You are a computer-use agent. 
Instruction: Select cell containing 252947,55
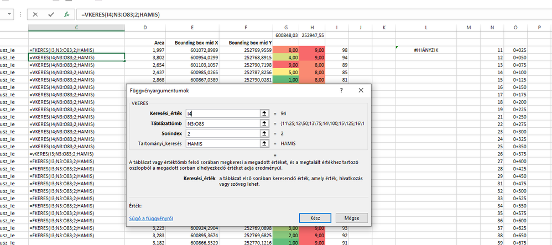[x=313, y=35]
